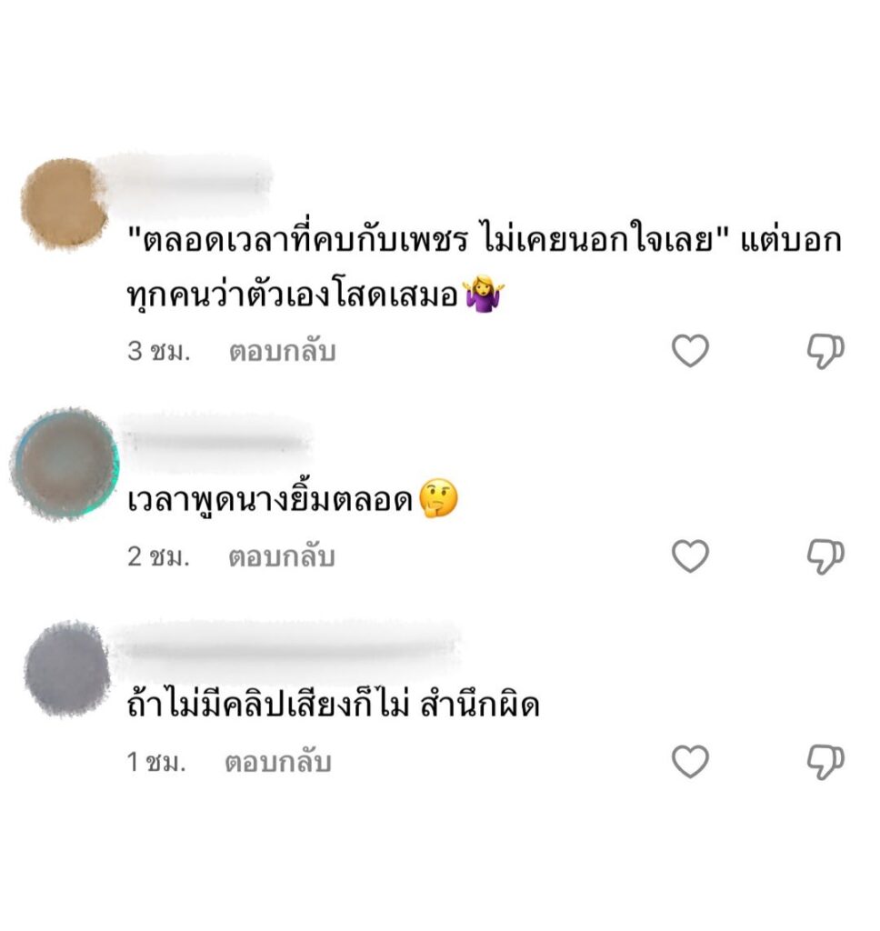Open the brown blurred profile avatar

tap(64, 204)
